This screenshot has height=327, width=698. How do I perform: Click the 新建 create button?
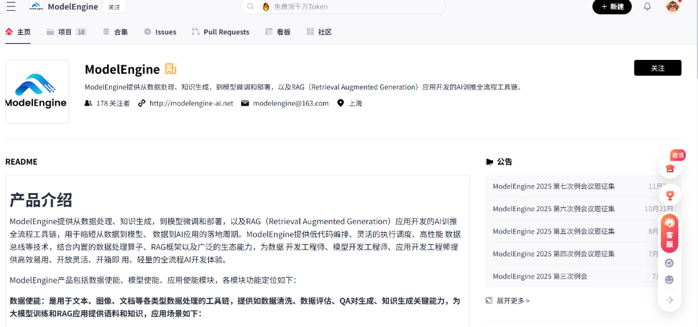point(612,7)
